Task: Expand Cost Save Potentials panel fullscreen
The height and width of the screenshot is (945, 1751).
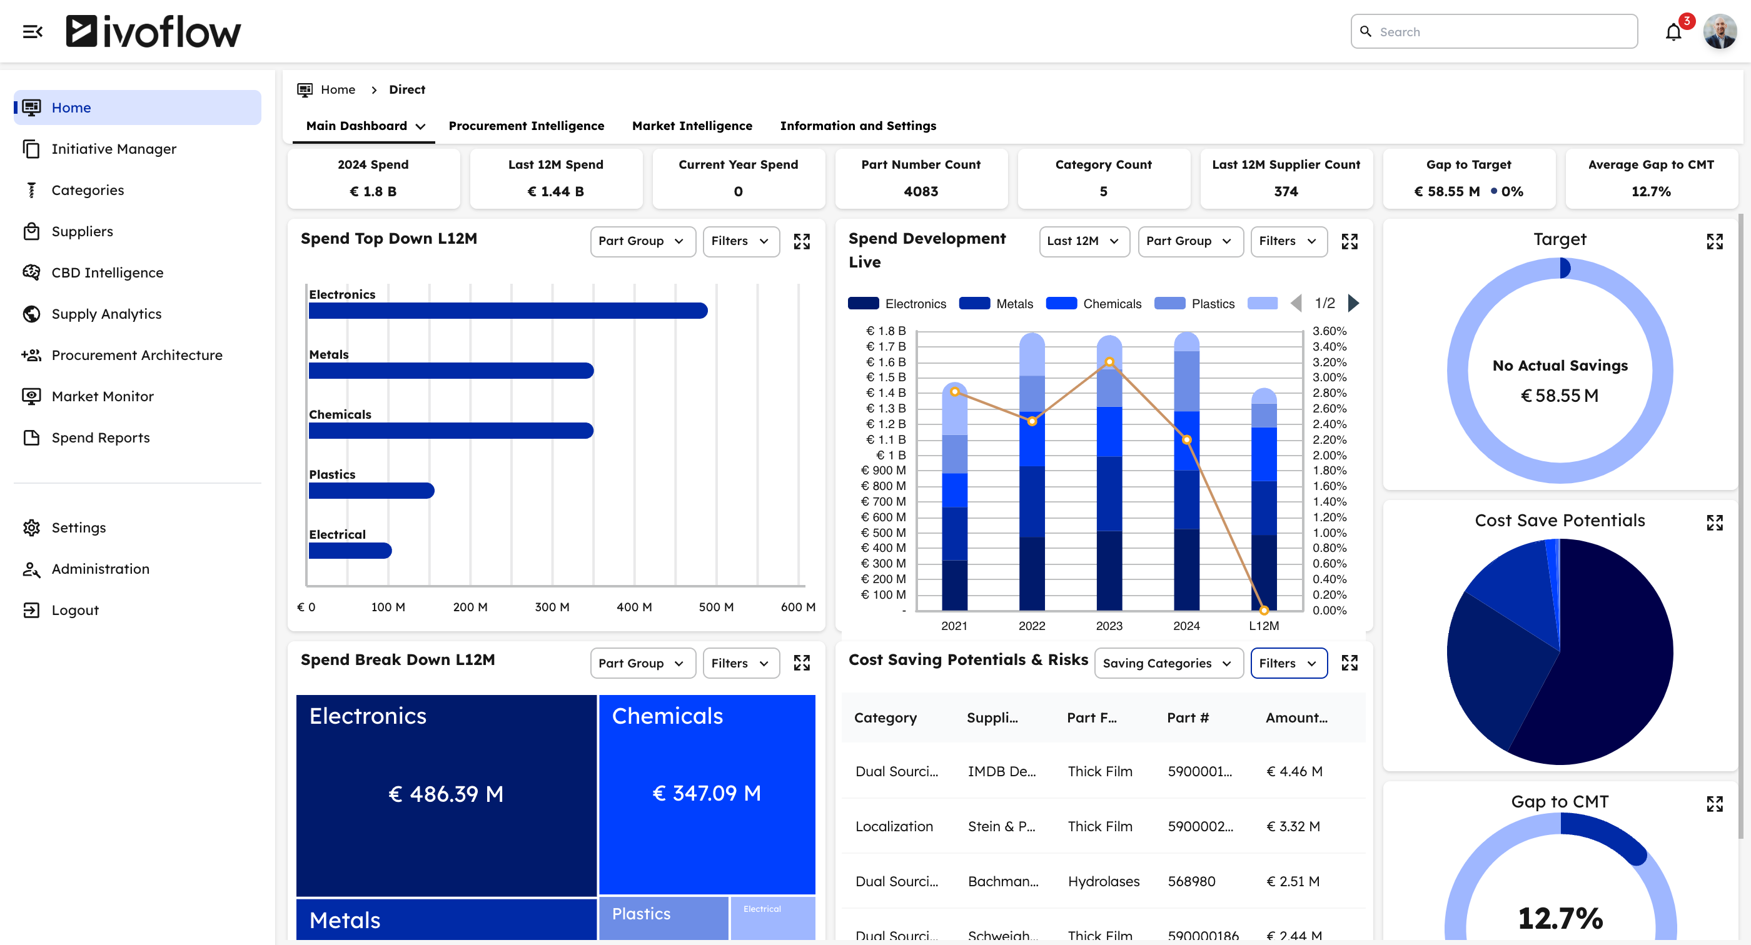Action: 1714,522
